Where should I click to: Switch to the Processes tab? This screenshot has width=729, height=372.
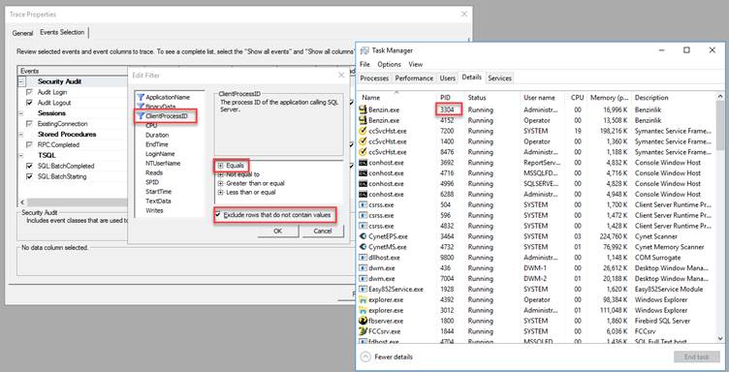[374, 78]
